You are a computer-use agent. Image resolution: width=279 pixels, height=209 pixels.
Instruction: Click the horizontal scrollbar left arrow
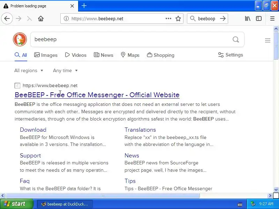[x=2, y=196]
